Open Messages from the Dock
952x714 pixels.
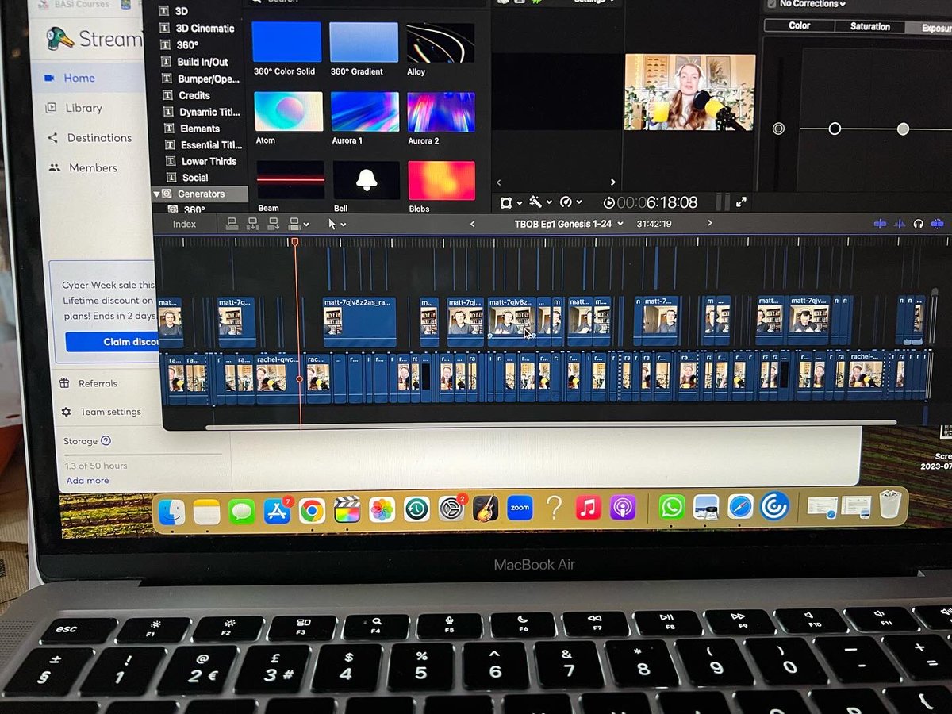(241, 512)
